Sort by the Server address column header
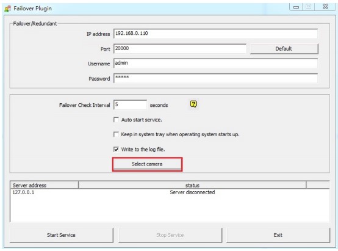This screenshot has width=338, height=251. coord(44,185)
